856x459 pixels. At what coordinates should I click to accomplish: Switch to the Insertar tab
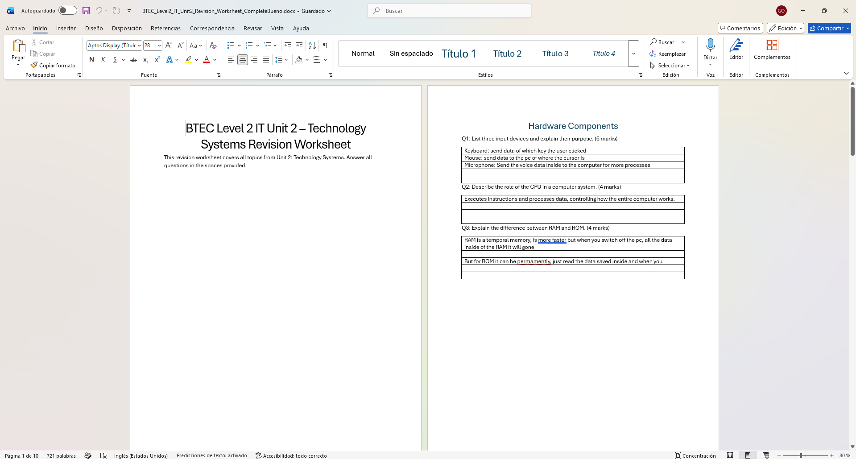click(x=66, y=28)
